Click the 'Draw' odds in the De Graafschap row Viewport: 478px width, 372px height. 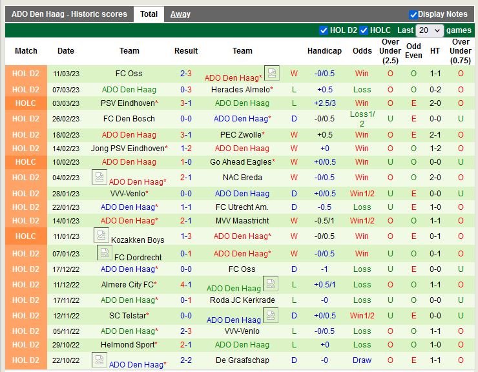pos(362,360)
